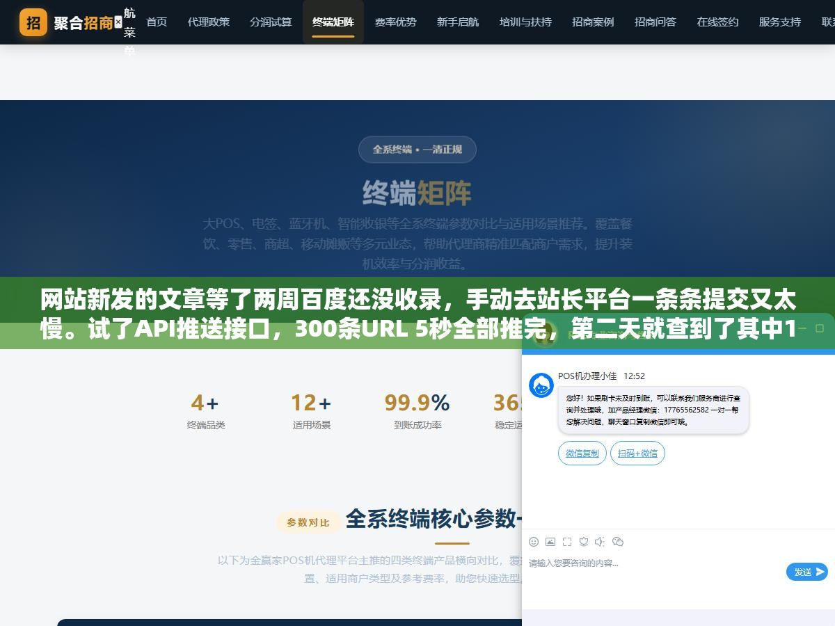Open the 新手启航 nav item

pyautogui.click(x=458, y=22)
